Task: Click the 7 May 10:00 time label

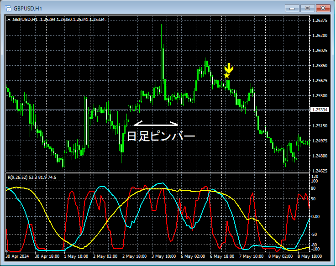Action: [x=252, y=256]
